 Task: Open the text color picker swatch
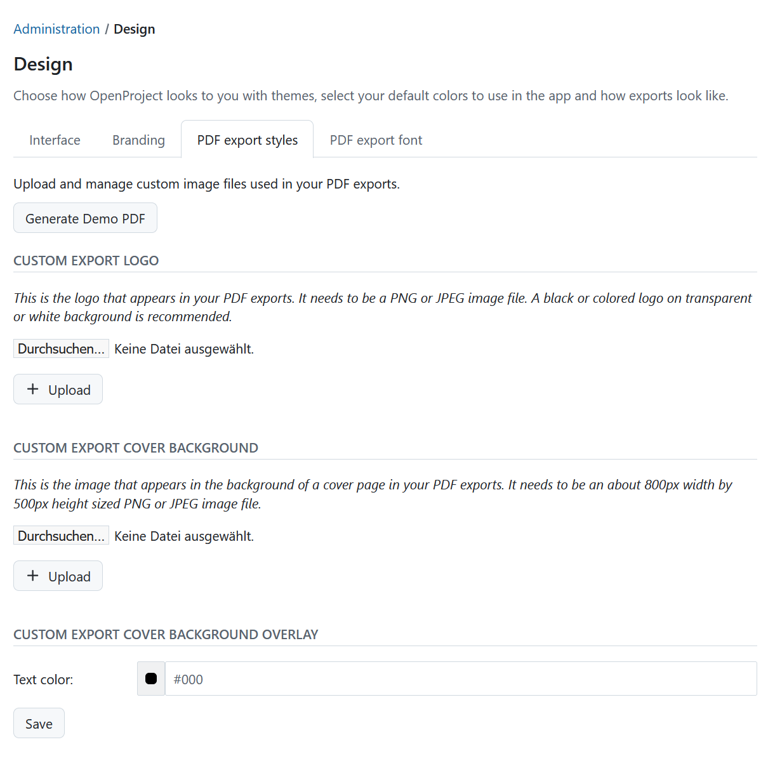(x=150, y=679)
